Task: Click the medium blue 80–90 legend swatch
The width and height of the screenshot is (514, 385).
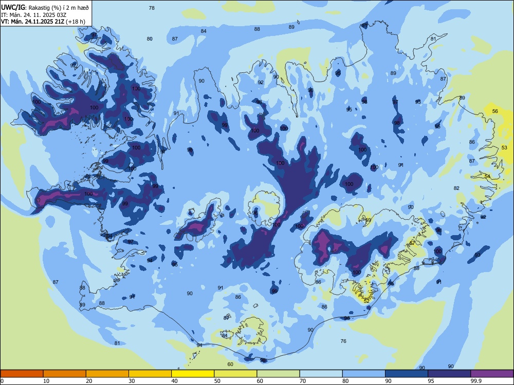Action: click(x=364, y=374)
